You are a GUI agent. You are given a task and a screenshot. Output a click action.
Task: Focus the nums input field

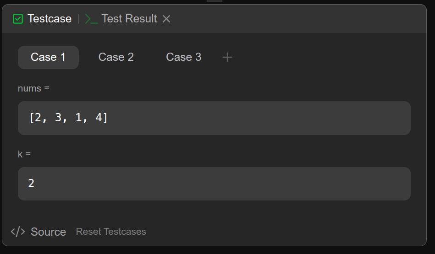pyautogui.click(x=214, y=118)
